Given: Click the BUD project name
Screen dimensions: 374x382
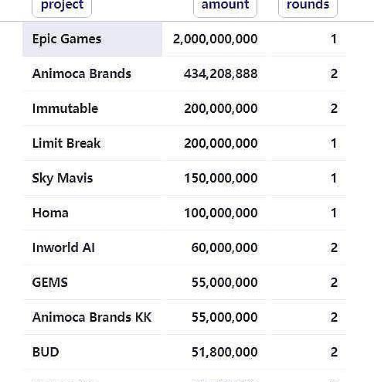Looking at the screenshot, I should pyautogui.click(x=46, y=352).
